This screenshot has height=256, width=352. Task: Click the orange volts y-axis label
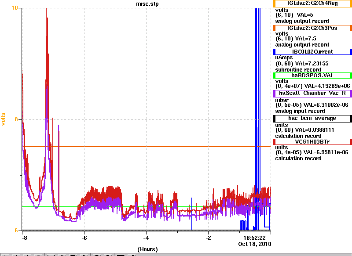click(x=3, y=119)
